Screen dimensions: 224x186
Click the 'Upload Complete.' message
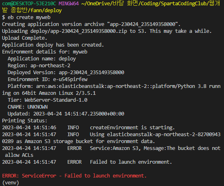coord(25,38)
